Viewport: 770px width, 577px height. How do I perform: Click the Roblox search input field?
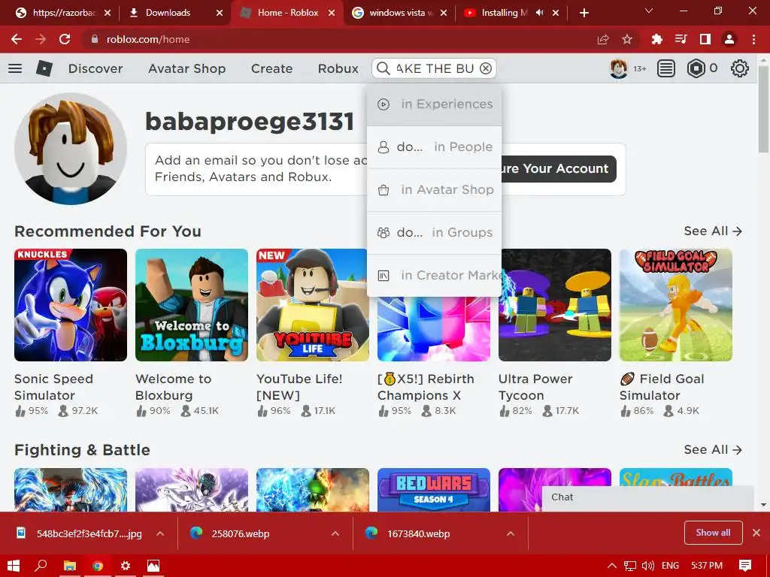tap(435, 68)
